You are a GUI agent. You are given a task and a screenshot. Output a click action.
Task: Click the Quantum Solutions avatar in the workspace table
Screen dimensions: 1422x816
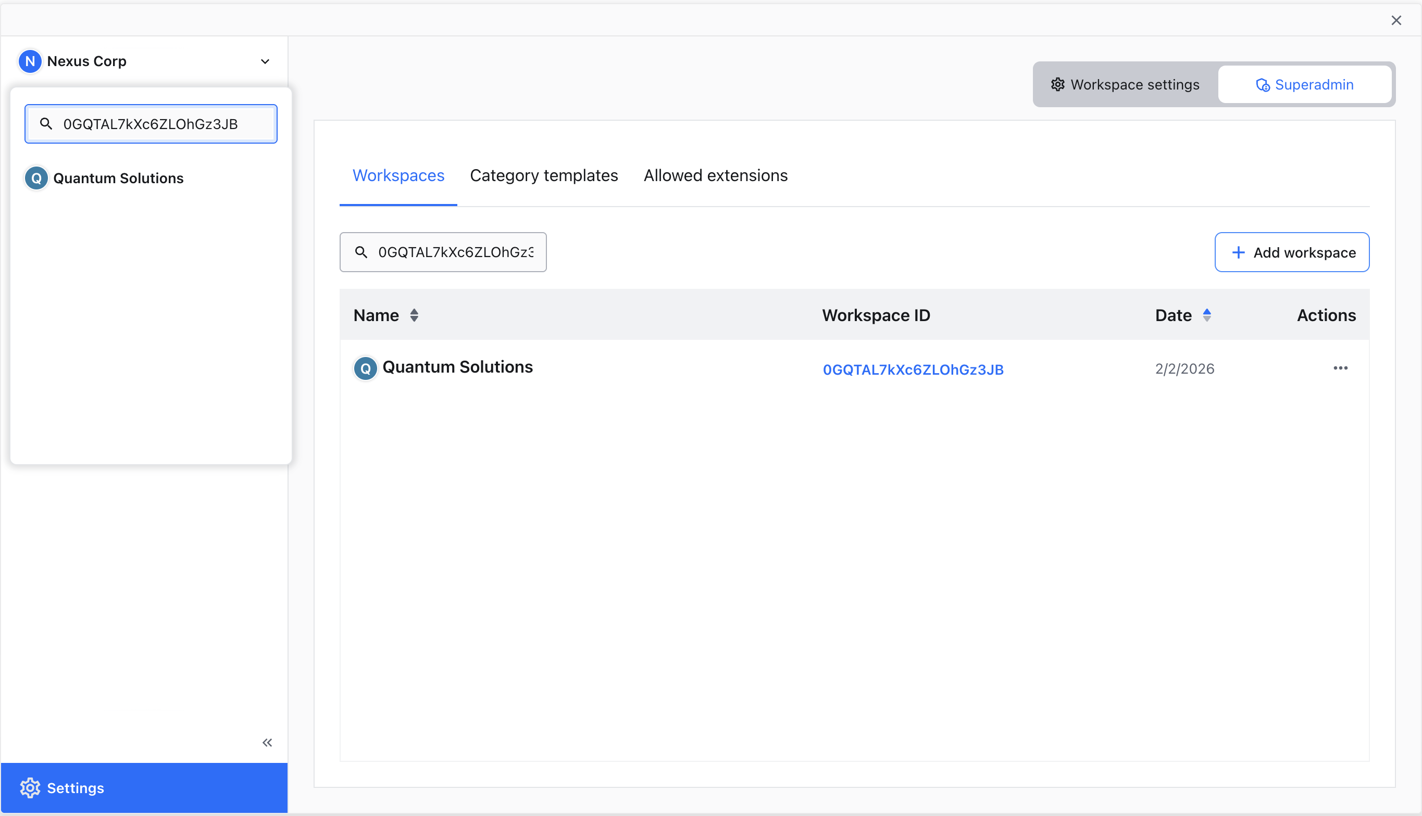tap(365, 368)
